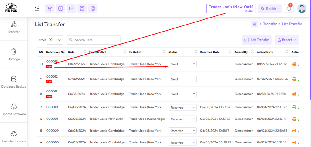Viewport: 311px width, 147px height.
Task: Open Received status dropdown for transfer 000008
Action: (x=183, y=143)
